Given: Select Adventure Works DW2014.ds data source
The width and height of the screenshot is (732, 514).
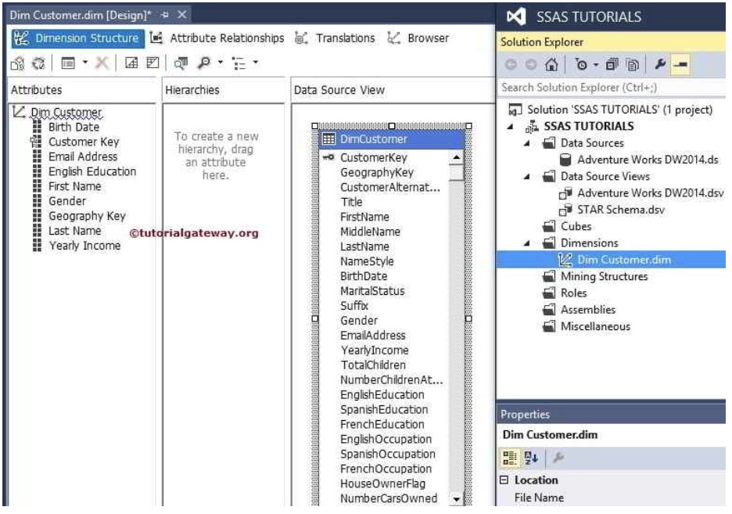Looking at the screenshot, I should pyautogui.click(x=648, y=160).
